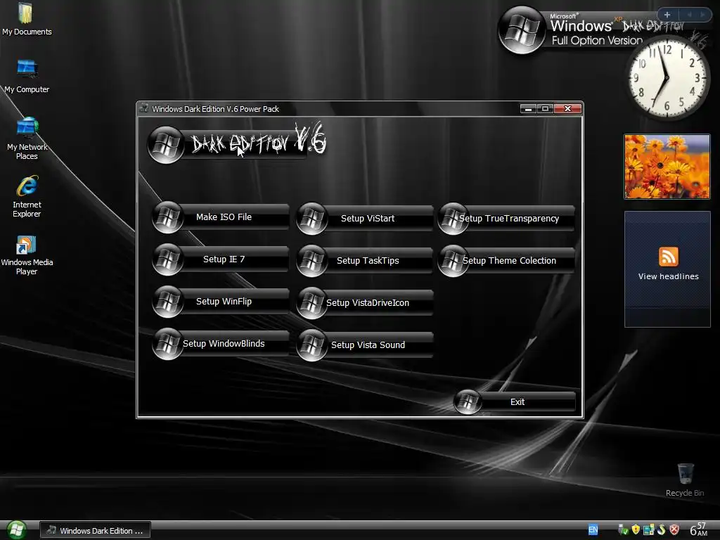
Task: Open Setup Theme Colection
Action: pos(506,261)
